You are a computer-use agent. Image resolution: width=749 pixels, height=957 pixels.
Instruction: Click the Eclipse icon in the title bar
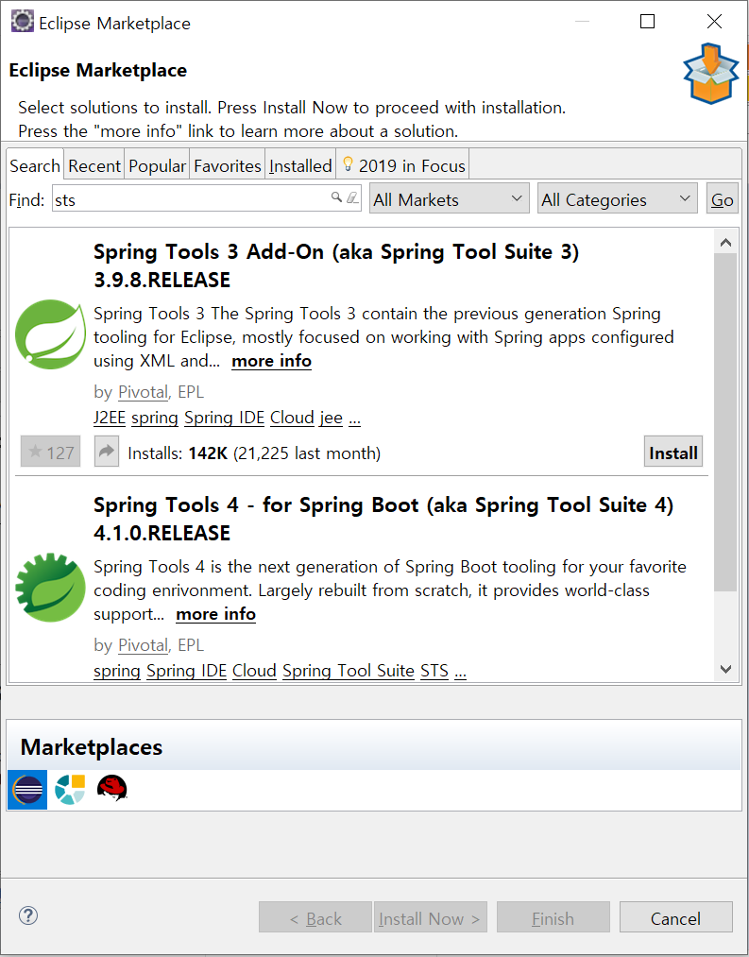(x=23, y=22)
